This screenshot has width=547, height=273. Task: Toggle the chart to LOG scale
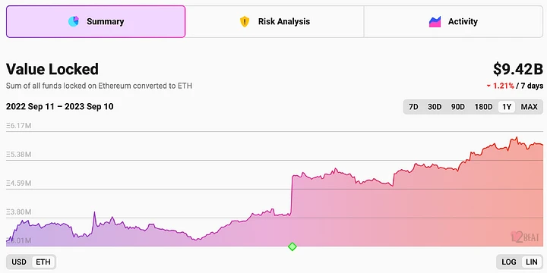pos(509,262)
